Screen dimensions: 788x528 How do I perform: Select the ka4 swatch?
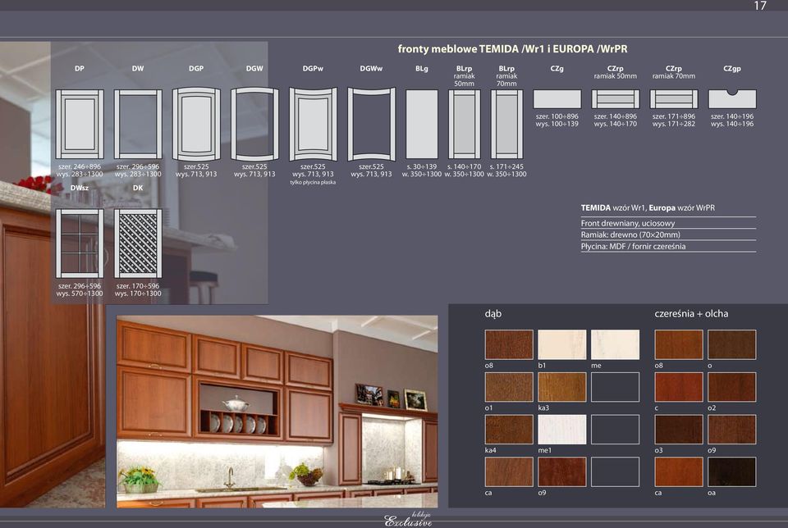coord(509,429)
